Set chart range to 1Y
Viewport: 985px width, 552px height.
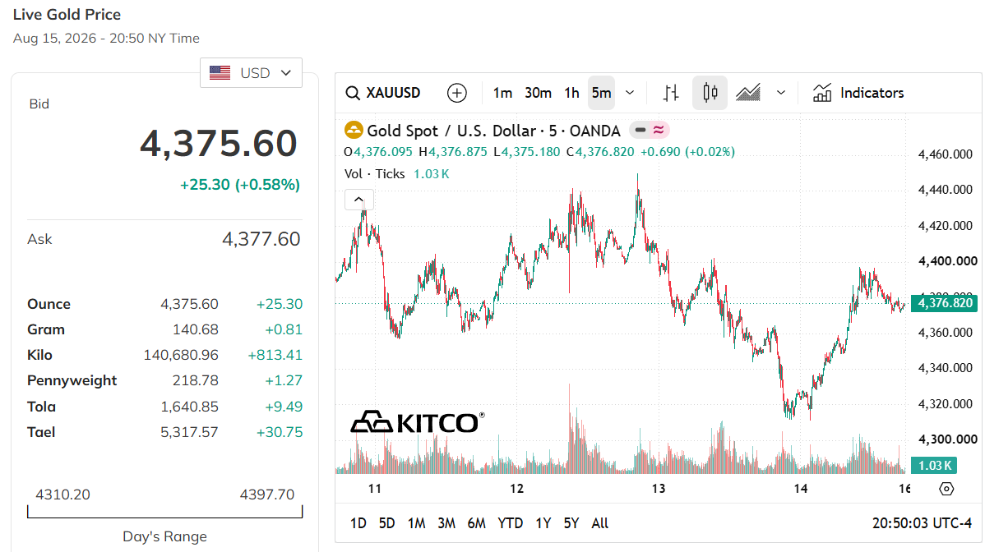(x=543, y=523)
